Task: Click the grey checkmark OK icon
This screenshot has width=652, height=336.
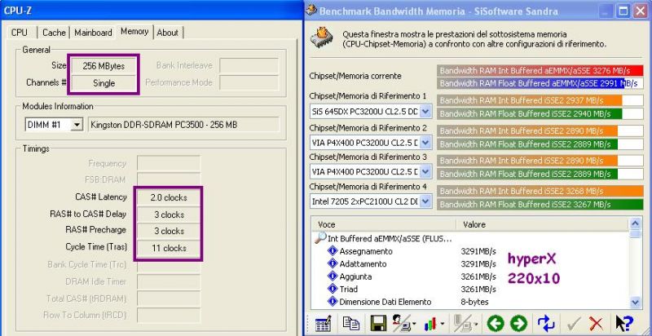Action: (575, 323)
